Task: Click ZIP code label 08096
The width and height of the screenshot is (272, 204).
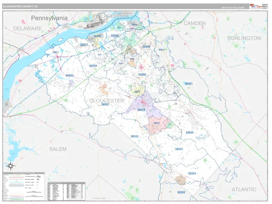Action: pos(146,47)
